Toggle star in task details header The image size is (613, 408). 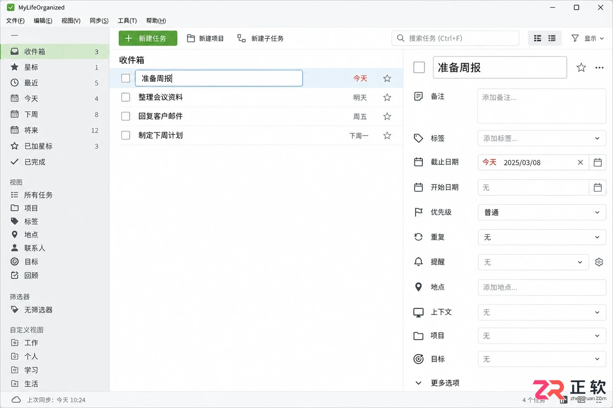(581, 67)
